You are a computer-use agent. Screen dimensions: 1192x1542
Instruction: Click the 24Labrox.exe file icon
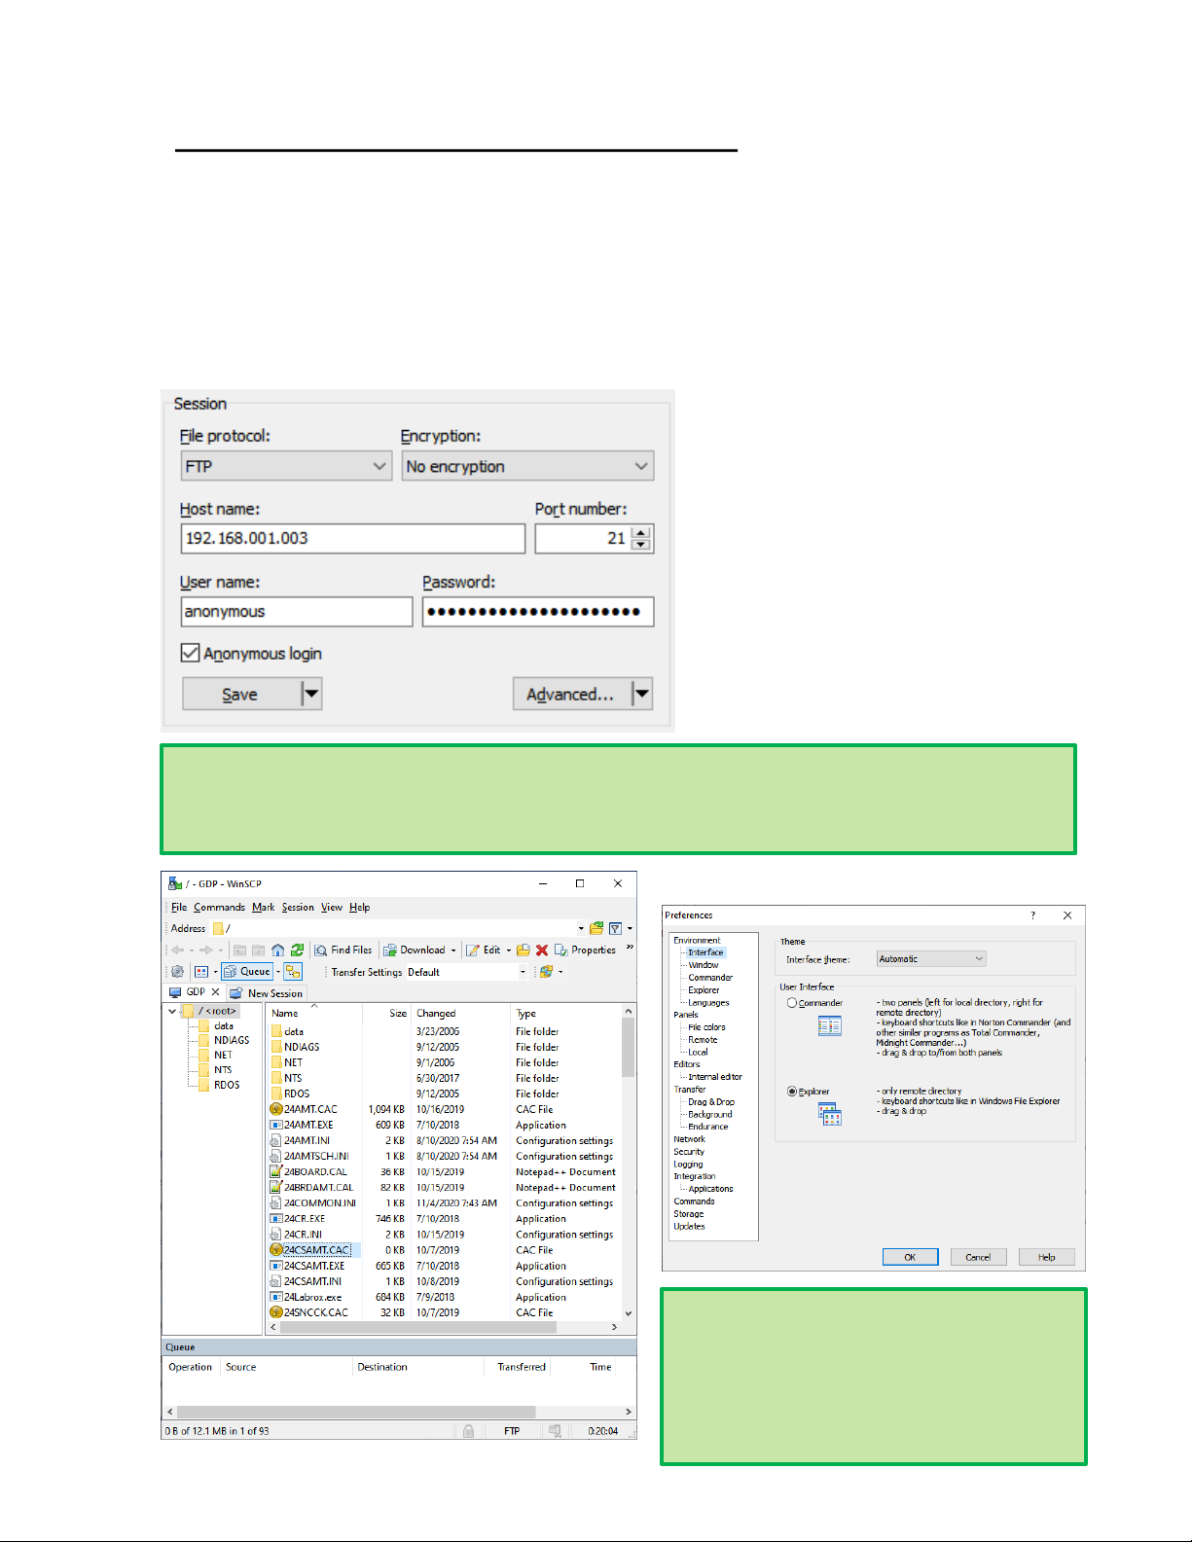276,1297
